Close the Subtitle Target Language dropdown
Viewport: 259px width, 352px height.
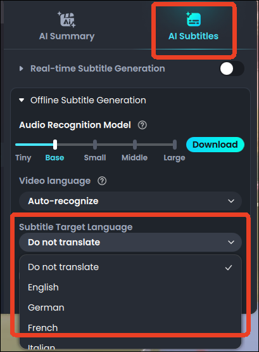point(130,242)
